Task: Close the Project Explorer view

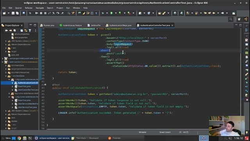Action: [x=22, y=25]
